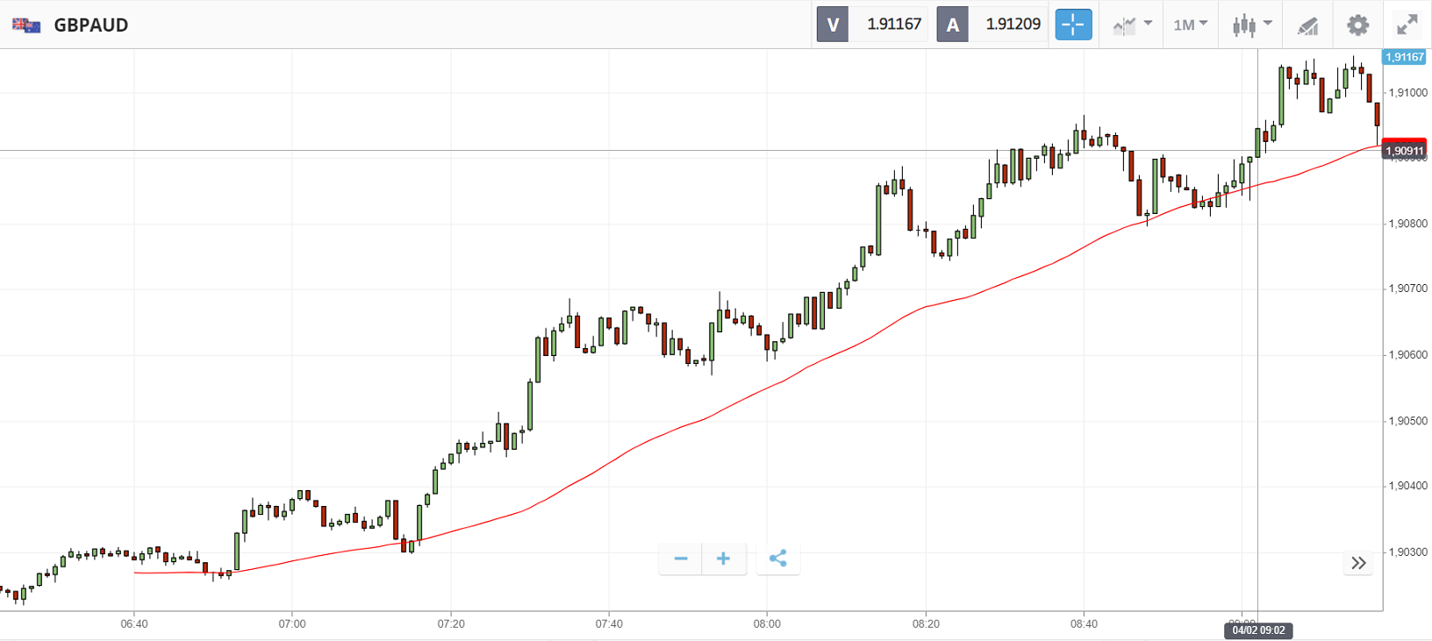Jump to latest candles double-arrow
The height and width of the screenshot is (641, 1432).
pyautogui.click(x=1358, y=563)
